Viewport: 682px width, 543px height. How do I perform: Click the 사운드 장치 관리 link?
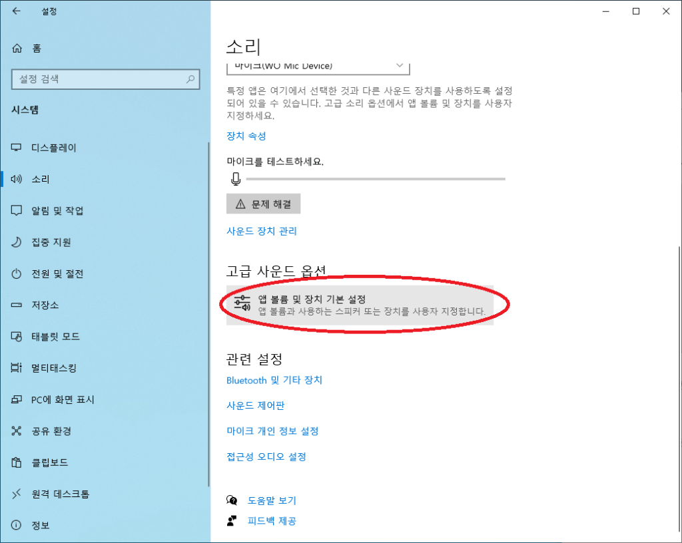coord(262,231)
